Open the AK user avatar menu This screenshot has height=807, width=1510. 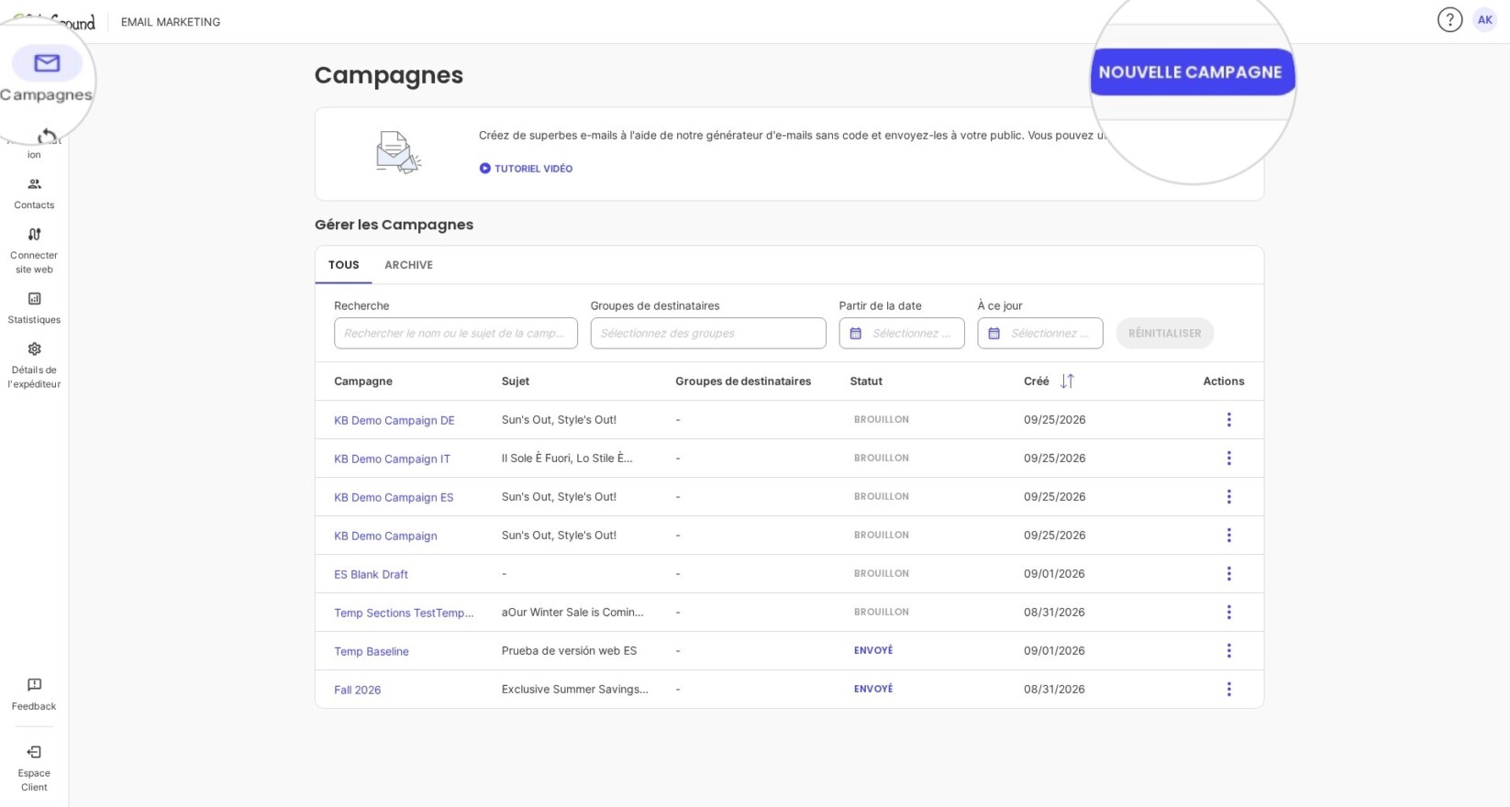tap(1484, 19)
